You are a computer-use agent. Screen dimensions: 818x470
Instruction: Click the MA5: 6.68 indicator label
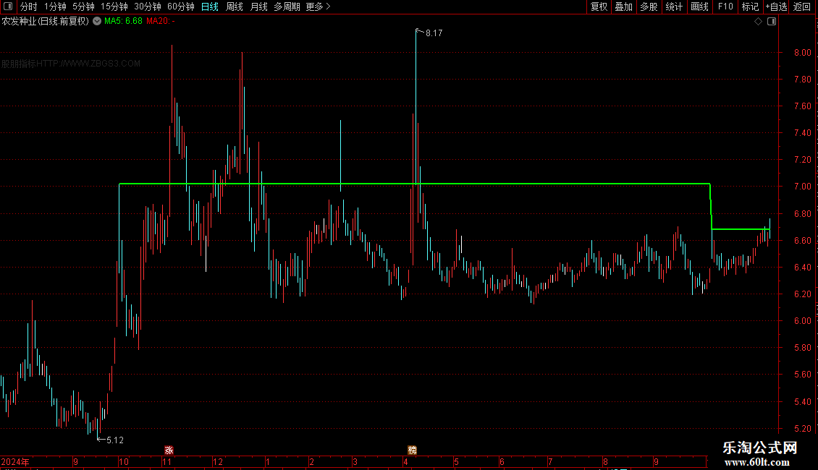click(123, 22)
